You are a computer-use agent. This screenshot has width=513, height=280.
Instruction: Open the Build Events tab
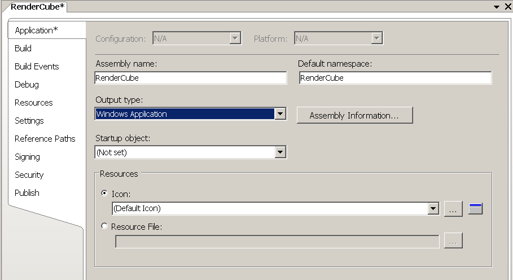coord(37,67)
